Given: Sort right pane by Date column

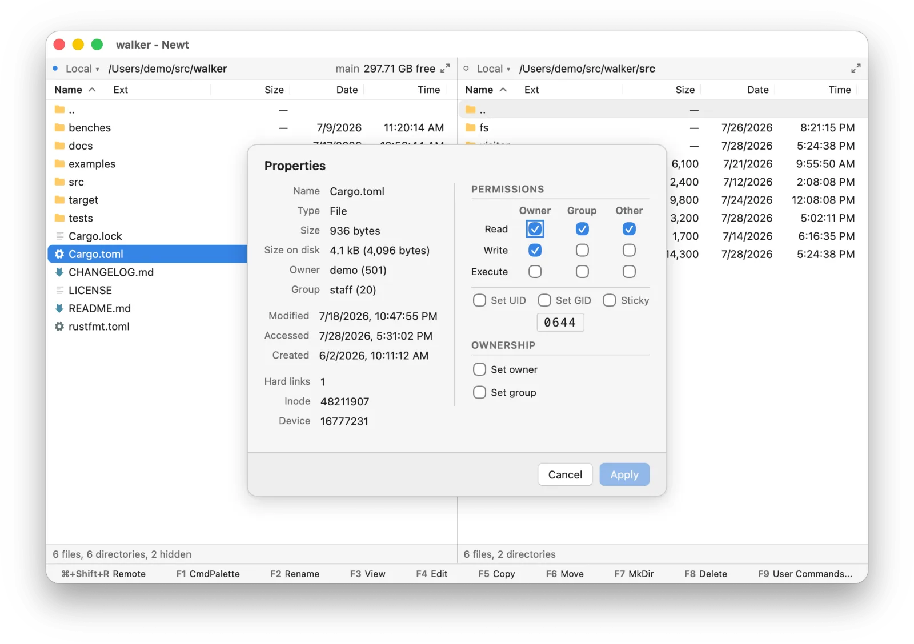Looking at the screenshot, I should [x=758, y=90].
